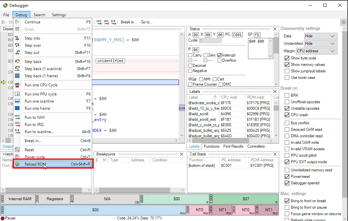Toggle the Carry flag checkbox
Image resolution: width=348 pixels, height=221 pixels.
point(190,55)
